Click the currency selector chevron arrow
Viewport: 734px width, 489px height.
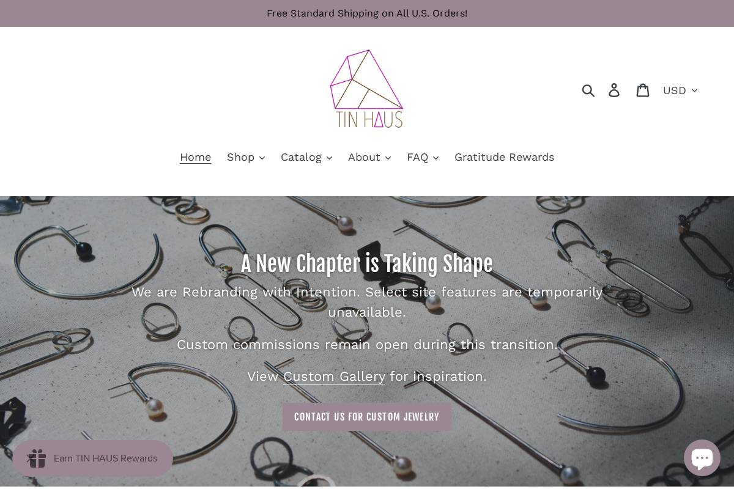pos(694,90)
